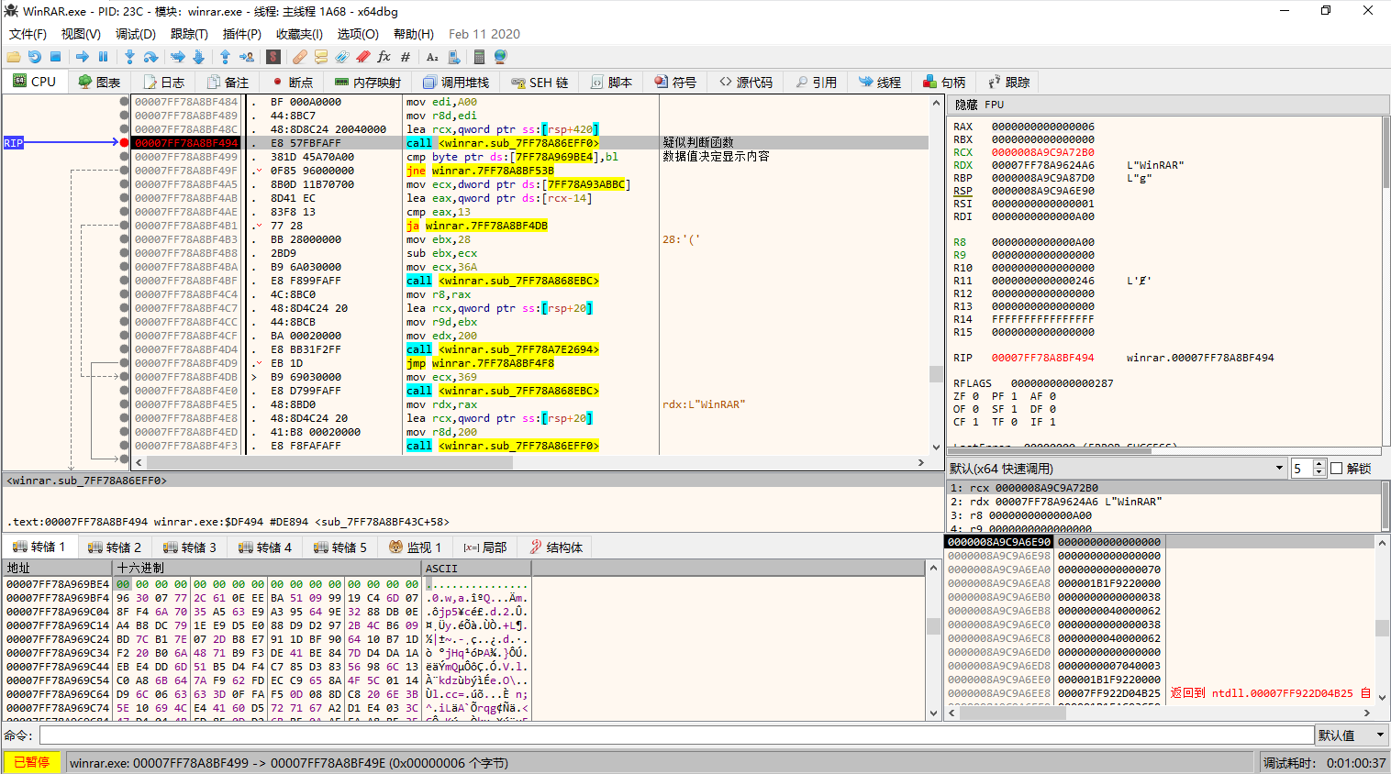Switch to the 断点 tab
The width and height of the screenshot is (1391, 774).
292,82
